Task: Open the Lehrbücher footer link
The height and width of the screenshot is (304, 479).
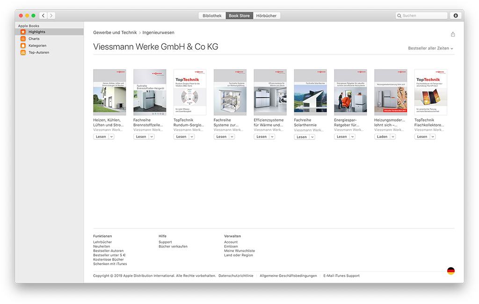Action: click(x=102, y=242)
